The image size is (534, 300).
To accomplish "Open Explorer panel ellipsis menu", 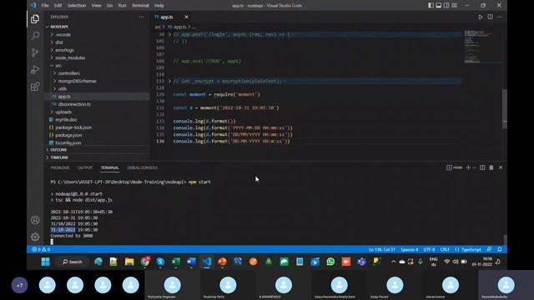I will [141, 17].
